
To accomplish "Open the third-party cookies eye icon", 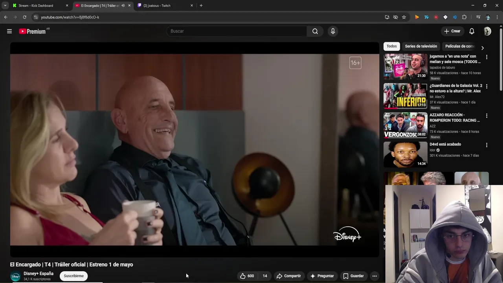I will click(395, 17).
